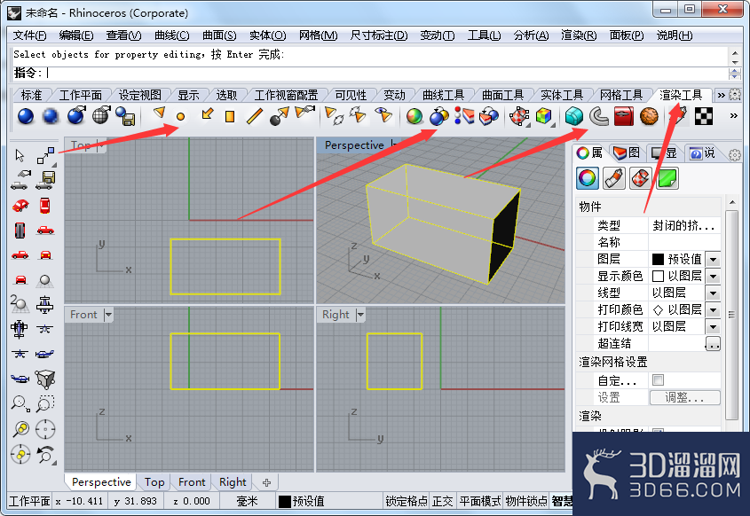Open the Right viewport title dropdown arrow

pos(360,315)
